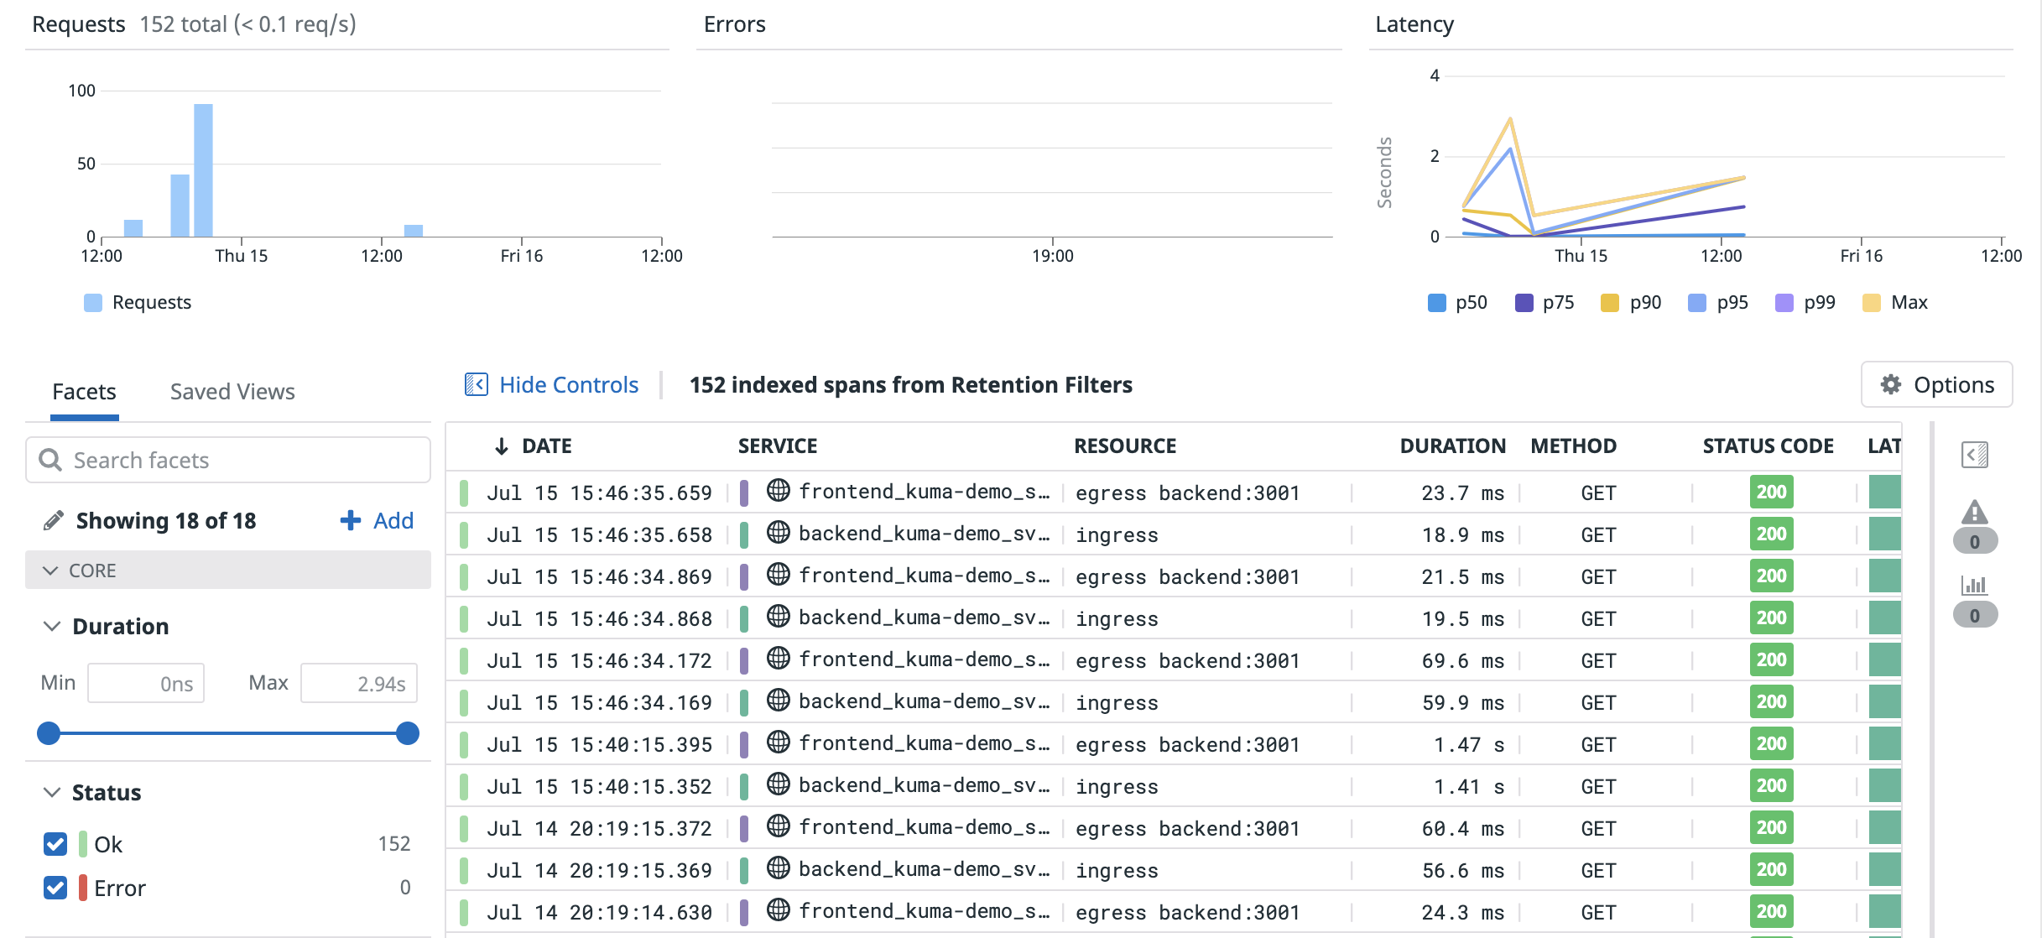
Task: Uncheck the Error status checkbox
Action: tap(55, 888)
